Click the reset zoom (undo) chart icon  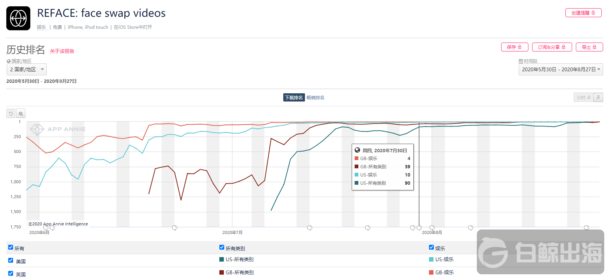11,113
